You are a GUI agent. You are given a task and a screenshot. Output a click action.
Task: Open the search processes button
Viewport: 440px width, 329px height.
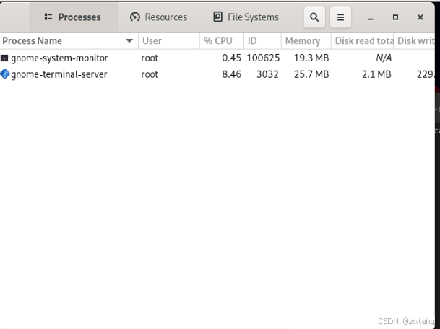pos(314,17)
